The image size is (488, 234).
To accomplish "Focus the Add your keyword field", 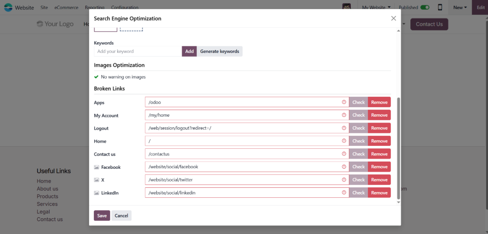I will 137,51.
